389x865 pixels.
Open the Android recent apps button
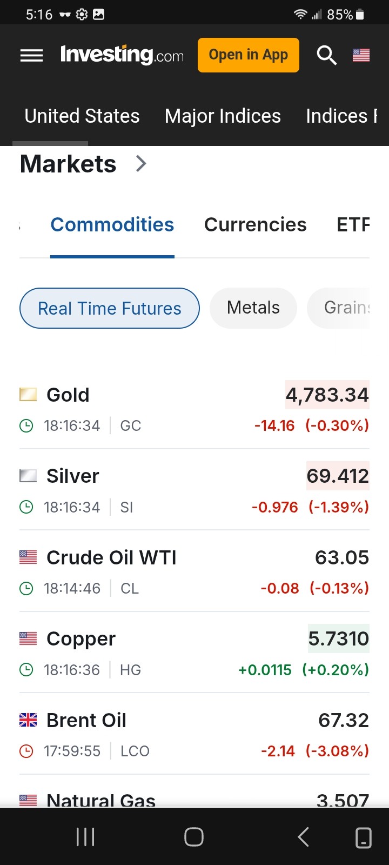pos(85,837)
